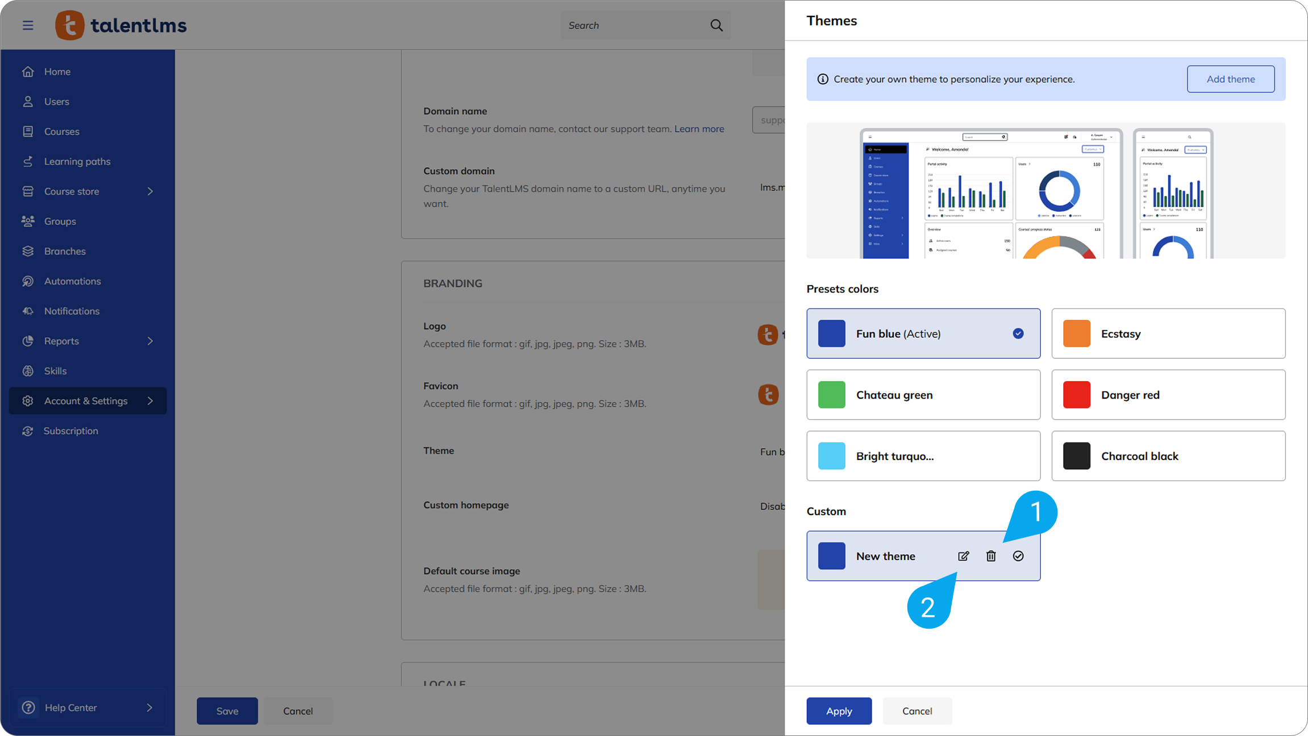
Task: Click the search magnifier icon
Action: pos(717,26)
